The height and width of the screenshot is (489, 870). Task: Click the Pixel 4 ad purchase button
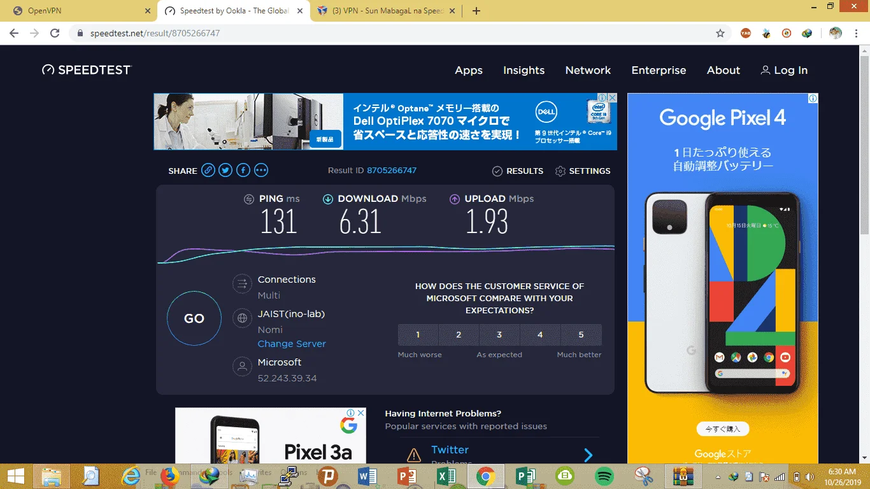point(723,429)
